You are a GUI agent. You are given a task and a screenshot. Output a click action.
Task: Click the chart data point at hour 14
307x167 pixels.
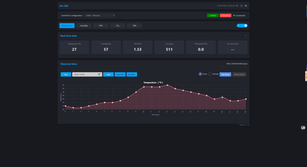175,89
